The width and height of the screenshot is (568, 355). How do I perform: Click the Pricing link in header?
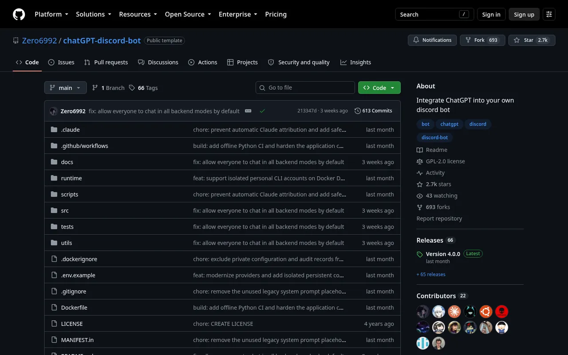276,14
